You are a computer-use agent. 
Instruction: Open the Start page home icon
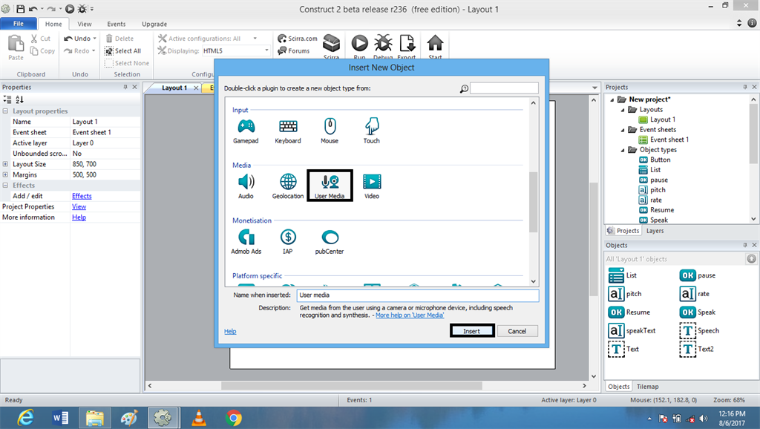coord(435,42)
